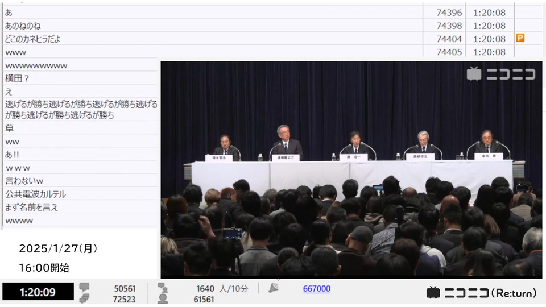Click the 50561 comment count value
Viewport: 546px width, 307px height.
pos(125,289)
